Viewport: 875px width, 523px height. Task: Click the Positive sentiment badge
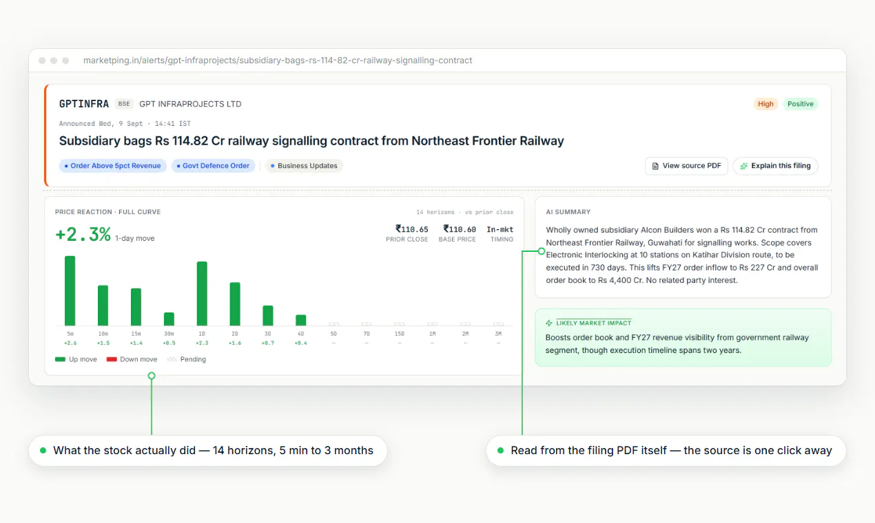click(x=801, y=104)
